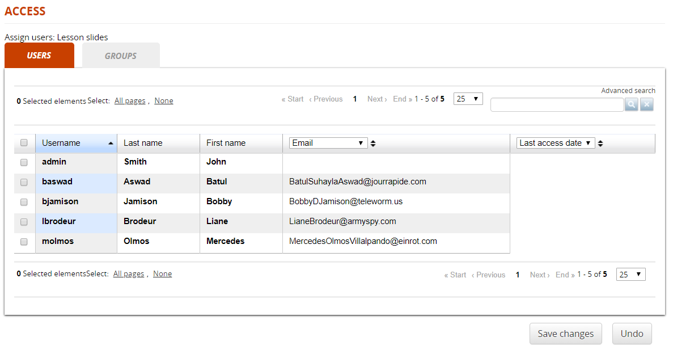Click the clear search X icon

[647, 104]
